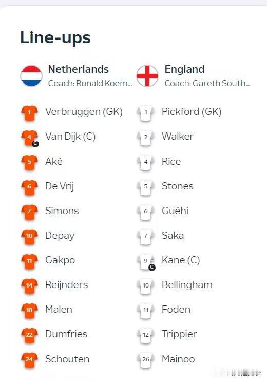Open the Netherlands team heading
267x382 pixels.
point(79,69)
